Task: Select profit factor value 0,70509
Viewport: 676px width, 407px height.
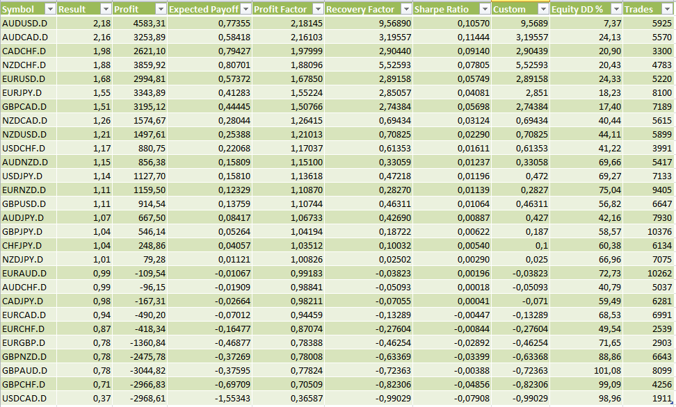Action: (x=289, y=384)
